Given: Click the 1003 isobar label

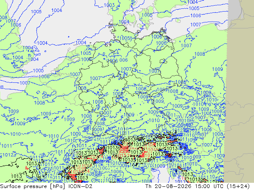Looking at the screenshot, I should tap(109, 5).
